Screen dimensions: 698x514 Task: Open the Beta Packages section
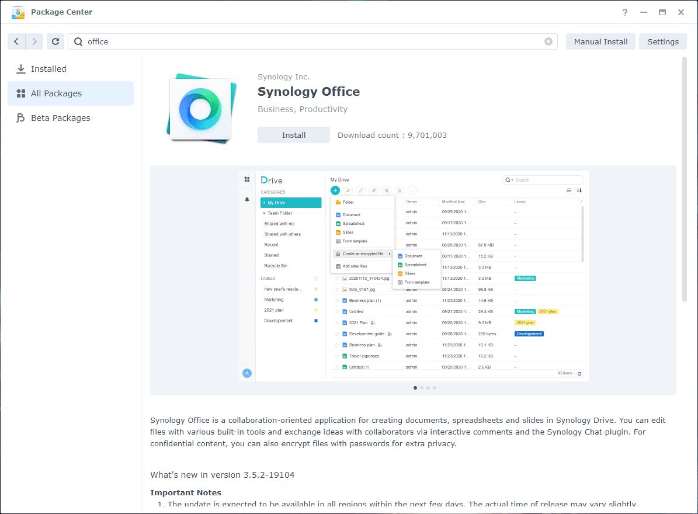71,118
